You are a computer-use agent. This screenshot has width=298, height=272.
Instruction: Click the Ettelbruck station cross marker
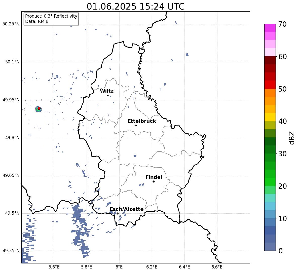click(x=136, y=125)
